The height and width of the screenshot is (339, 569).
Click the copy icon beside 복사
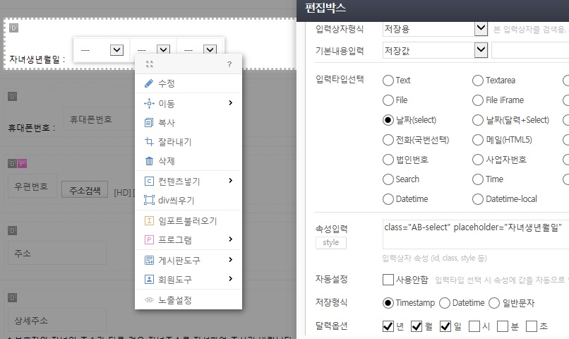(x=149, y=122)
